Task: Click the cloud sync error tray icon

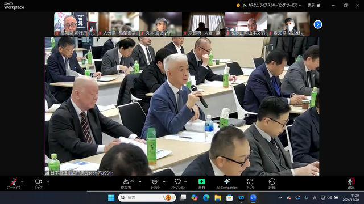Action: 289,198
